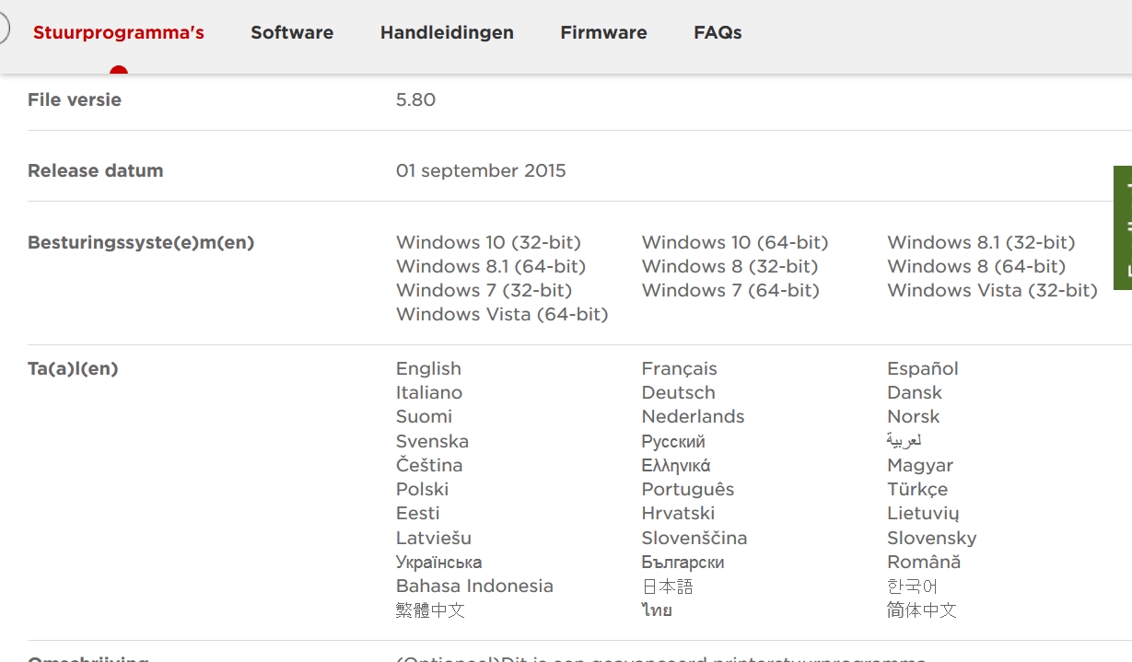Click the Español language entry

click(923, 369)
